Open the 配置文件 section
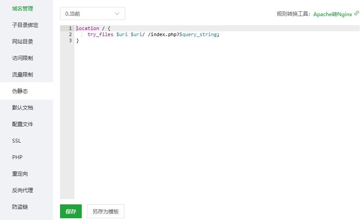 (x=23, y=124)
